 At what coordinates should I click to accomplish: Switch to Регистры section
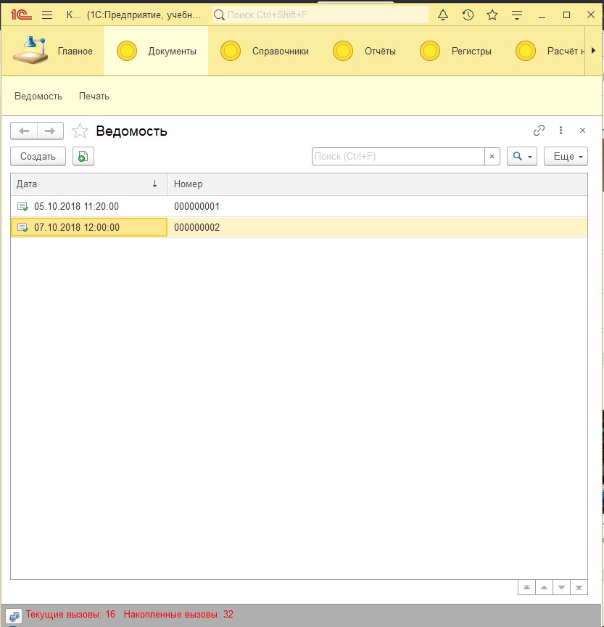tap(456, 51)
